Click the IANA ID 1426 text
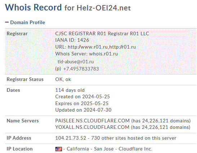197x153 pixels. [72, 40]
